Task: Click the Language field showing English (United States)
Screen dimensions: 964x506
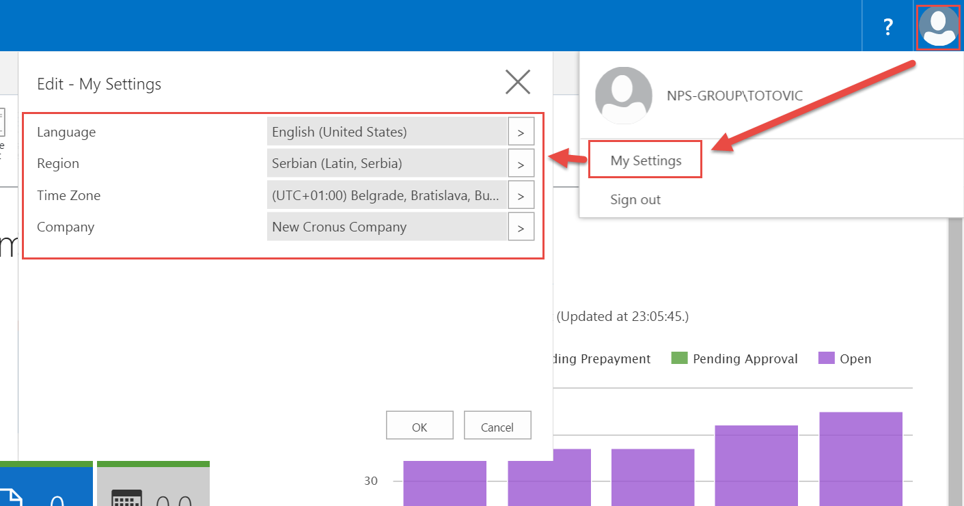Action: [x=387, y=132]
